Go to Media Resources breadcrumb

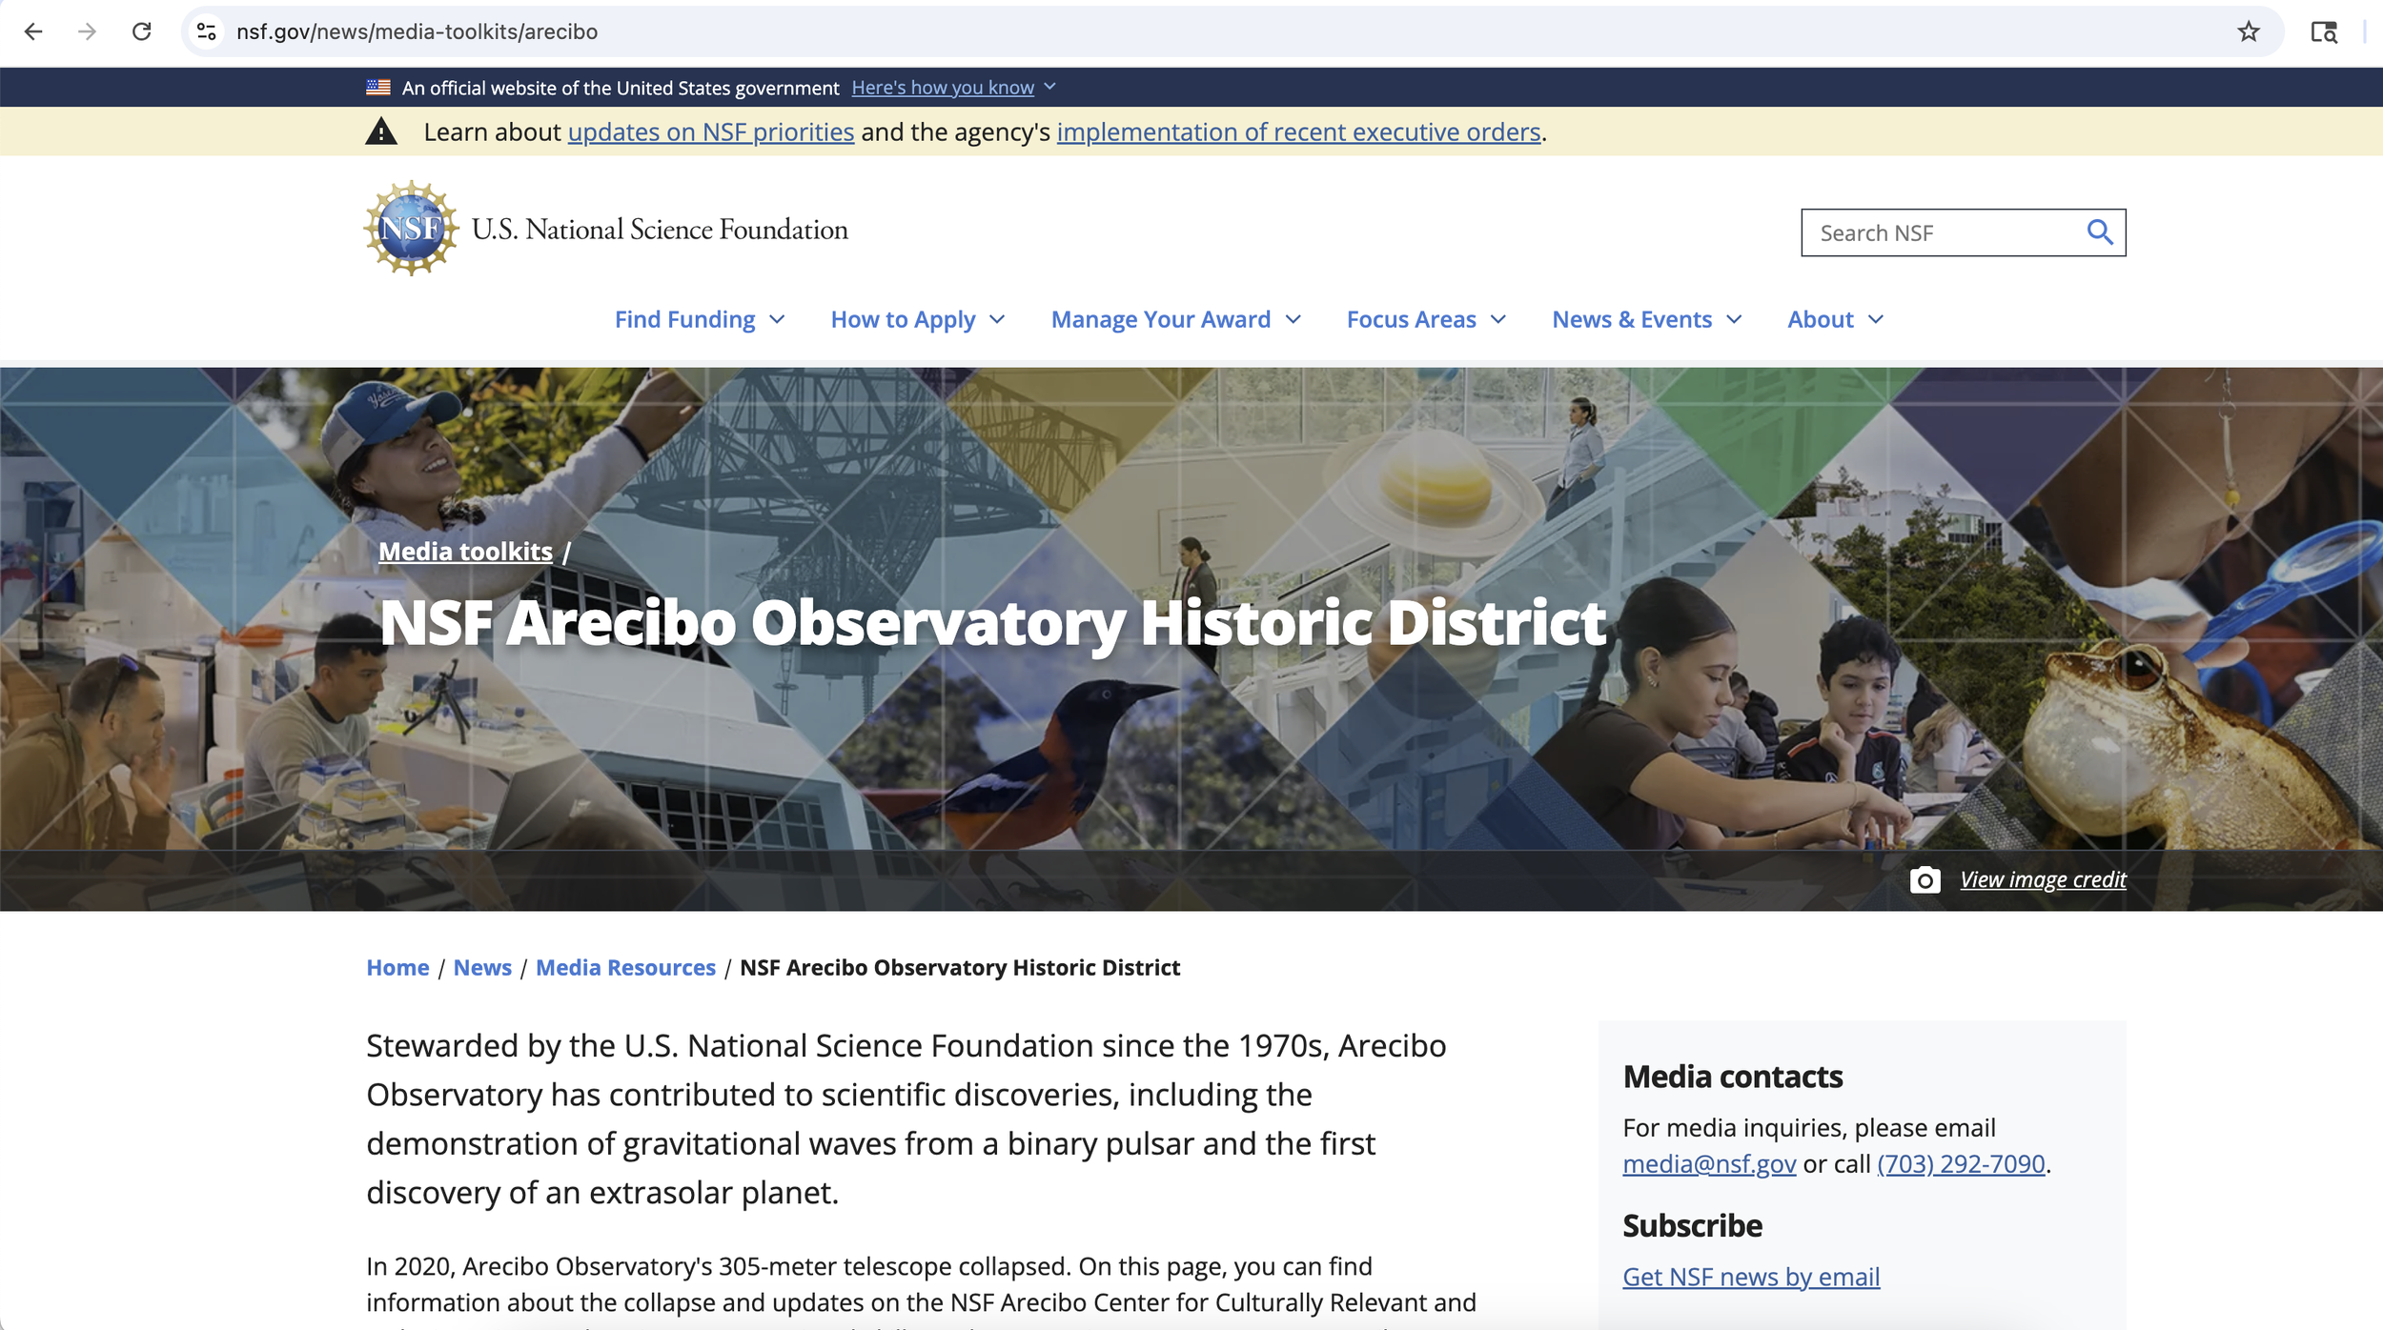tap(625, 967)
